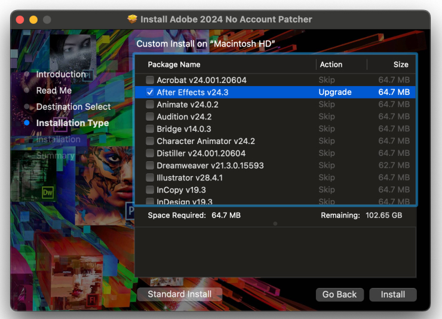Image resolution: width=442 pixels, height=319 pixels.
Task: Go Back to the previous step
Action: point(339,295)
